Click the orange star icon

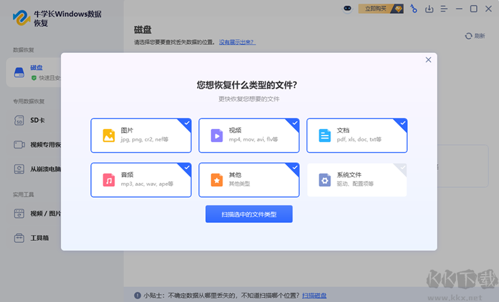(x=216, y=180)
